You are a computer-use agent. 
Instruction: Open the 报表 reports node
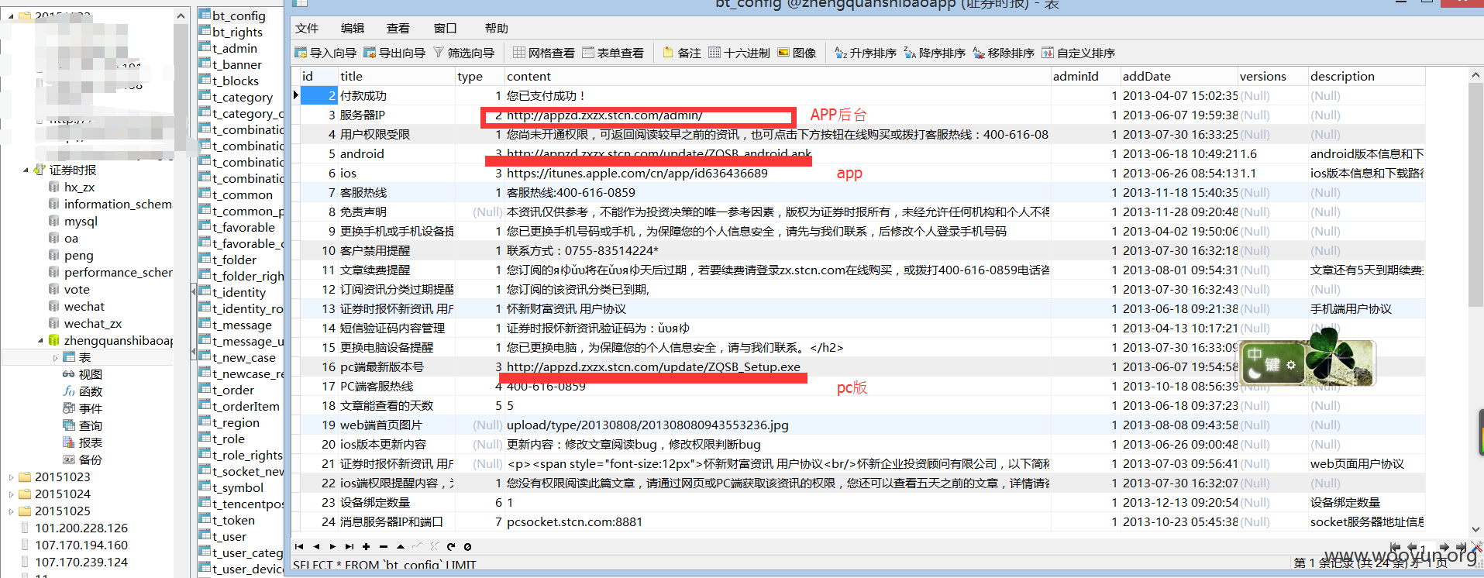[83, 442]
